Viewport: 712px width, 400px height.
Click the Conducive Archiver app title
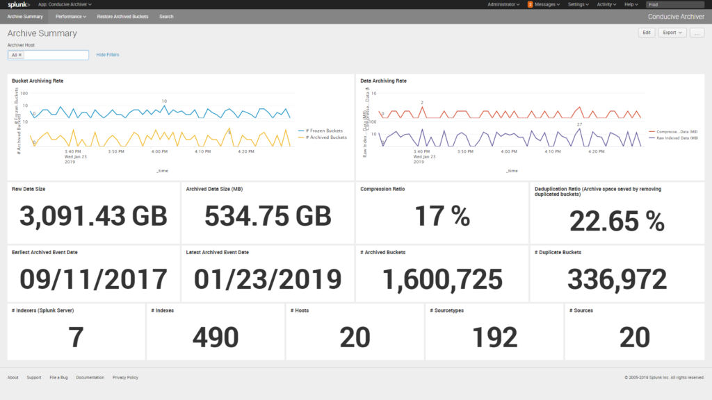[x=676, y=17]
